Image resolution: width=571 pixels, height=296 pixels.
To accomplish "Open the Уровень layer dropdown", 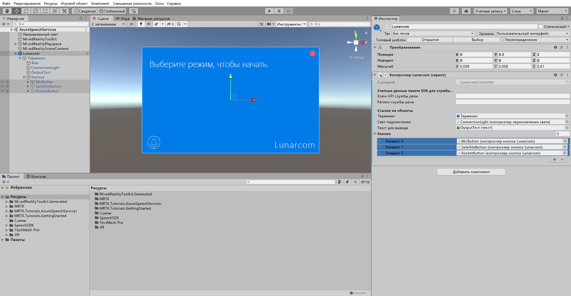I will (x=533, y=34).
